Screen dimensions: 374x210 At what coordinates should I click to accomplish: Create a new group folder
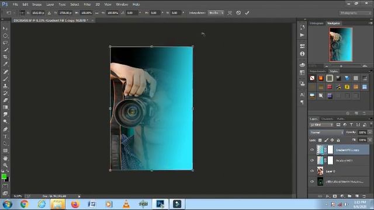pos(349,196)
